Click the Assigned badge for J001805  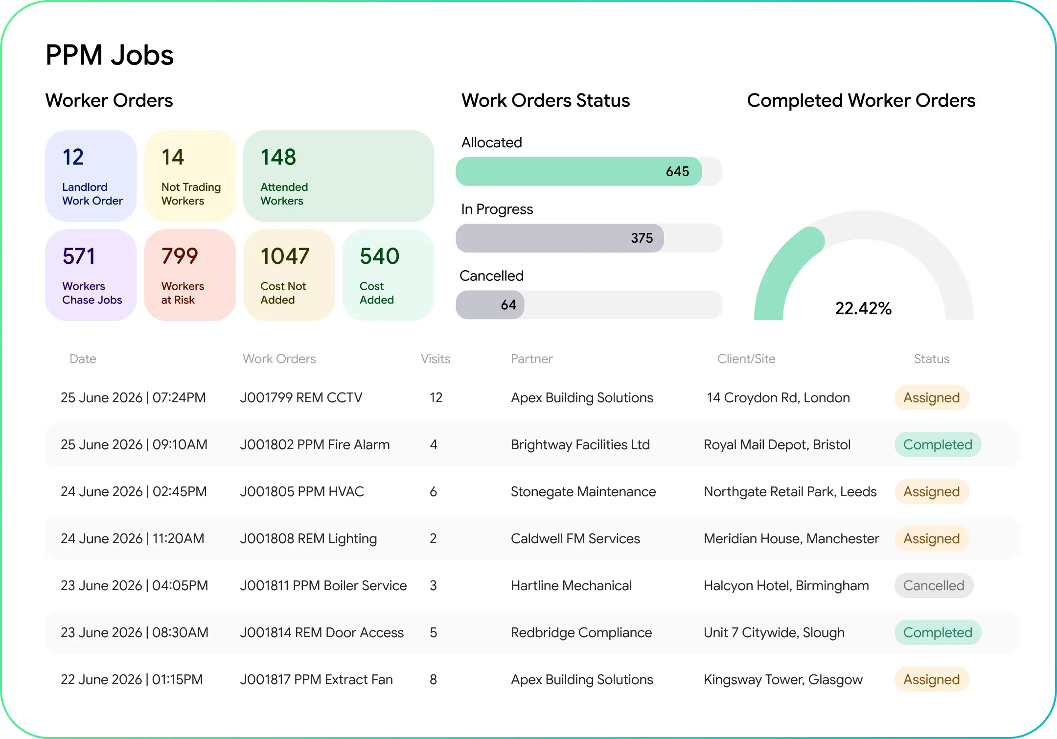coord(932,491)
